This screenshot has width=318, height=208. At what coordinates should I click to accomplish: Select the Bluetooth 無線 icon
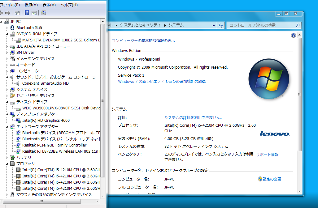click(x=13, y=28)
